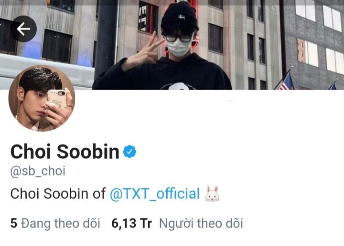Select the Đang theo dõi label

pos(61,224)
